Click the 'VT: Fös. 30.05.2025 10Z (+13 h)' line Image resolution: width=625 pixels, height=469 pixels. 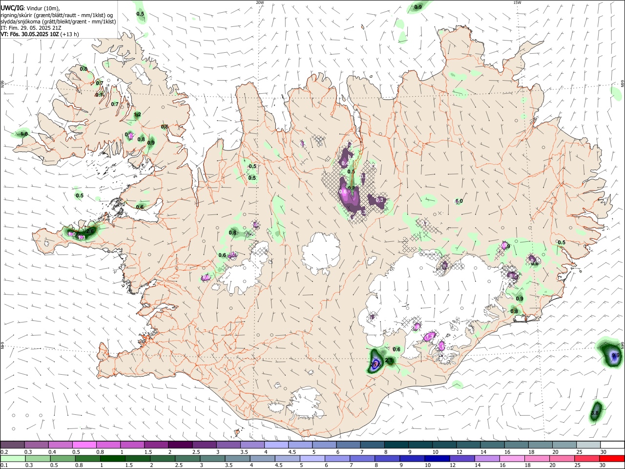(40, 34)
